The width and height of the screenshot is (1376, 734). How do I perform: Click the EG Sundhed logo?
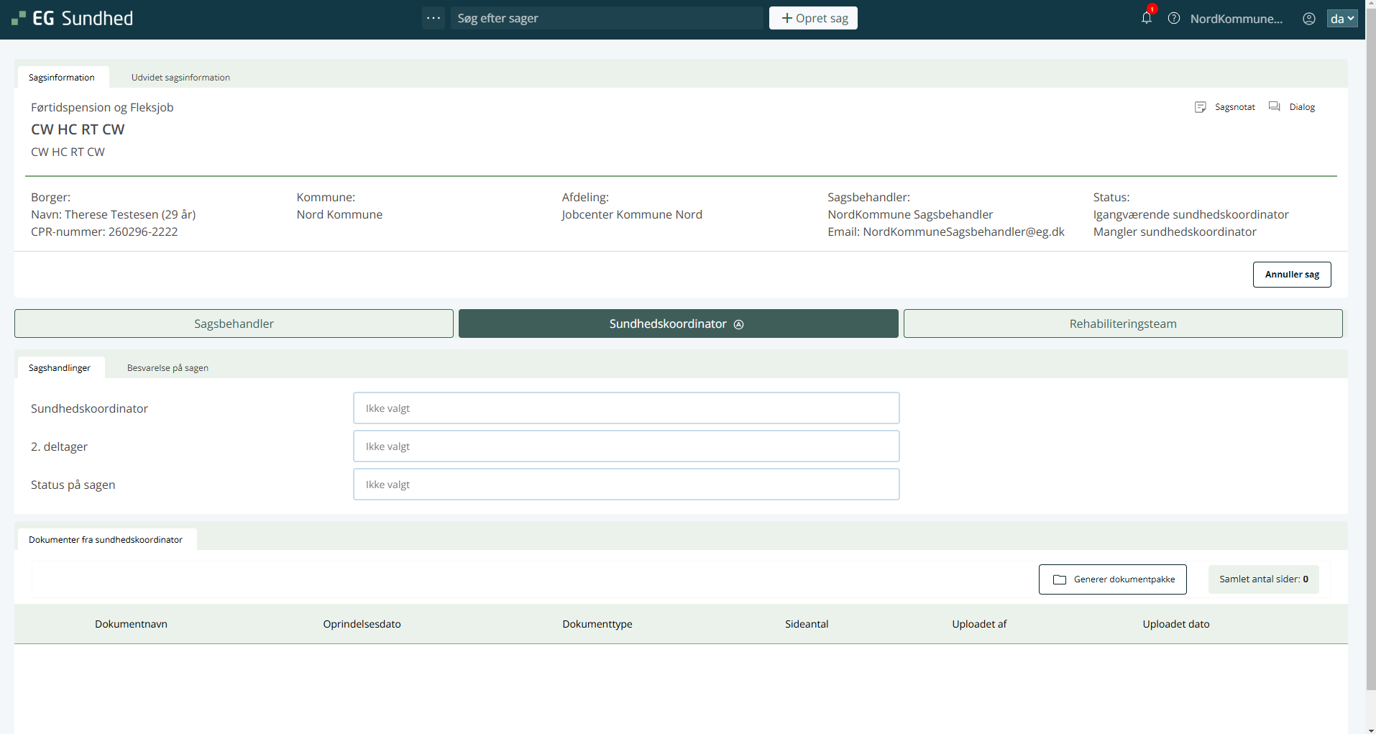(x=73, y=19)
